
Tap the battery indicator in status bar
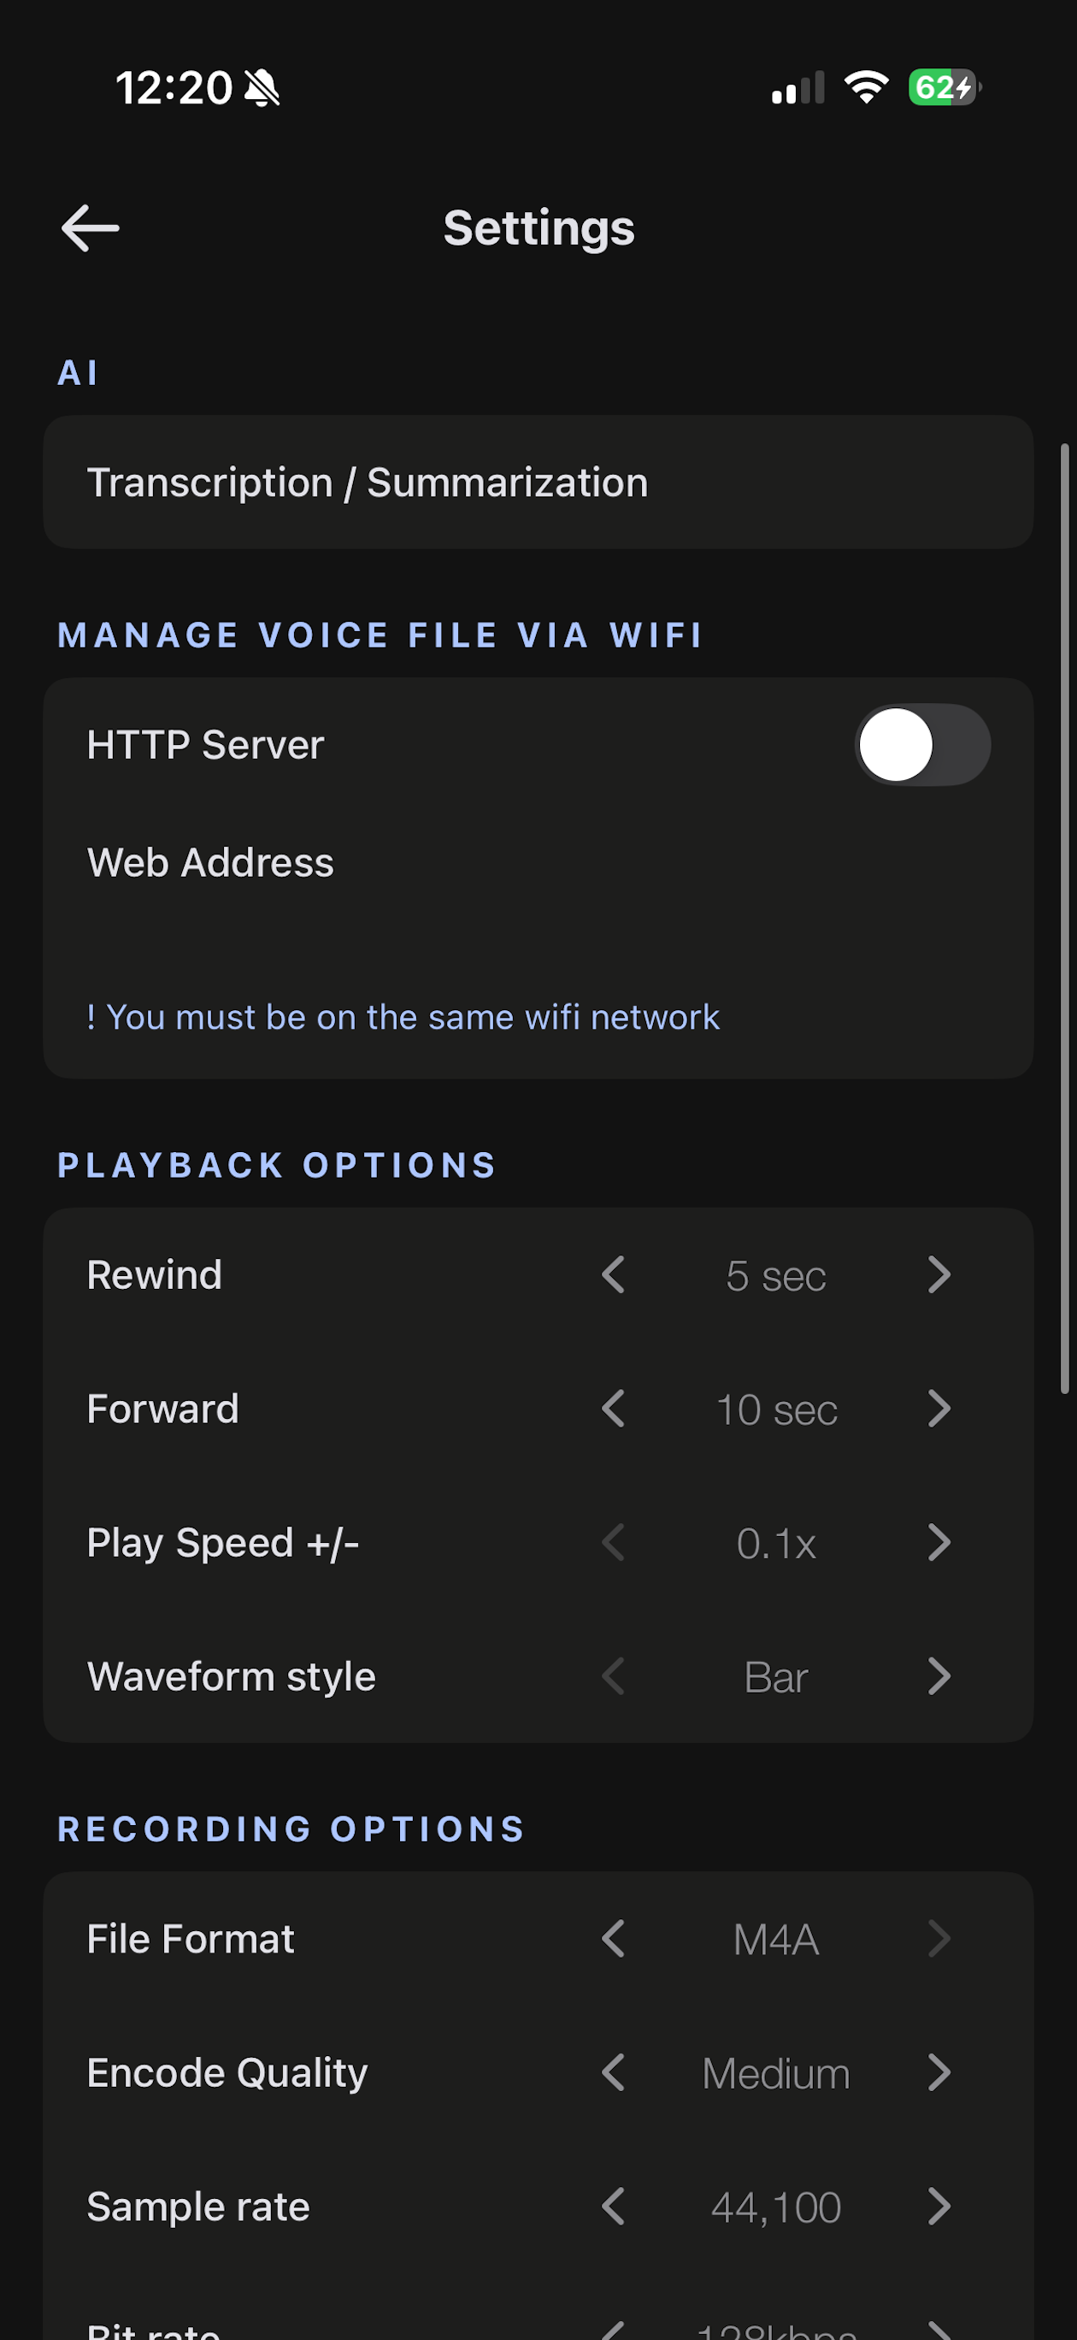pyautogui.click(x=945, y=87)
